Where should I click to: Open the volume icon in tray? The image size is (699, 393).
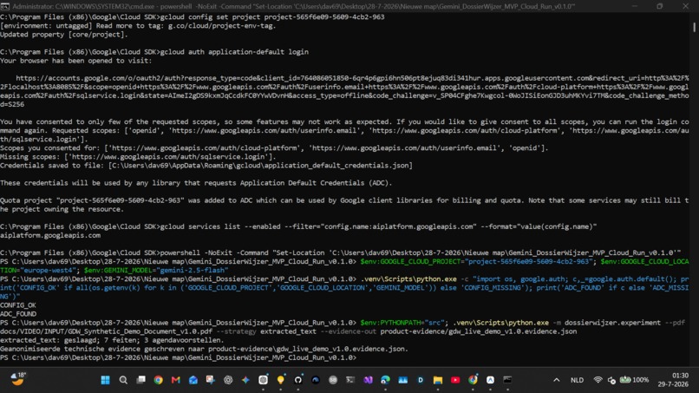click(x=611, y=380)
